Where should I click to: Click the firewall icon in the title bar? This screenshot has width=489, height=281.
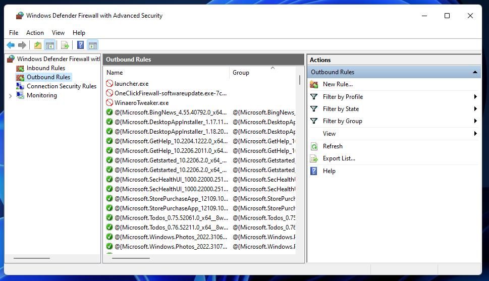tap(20, 16)
